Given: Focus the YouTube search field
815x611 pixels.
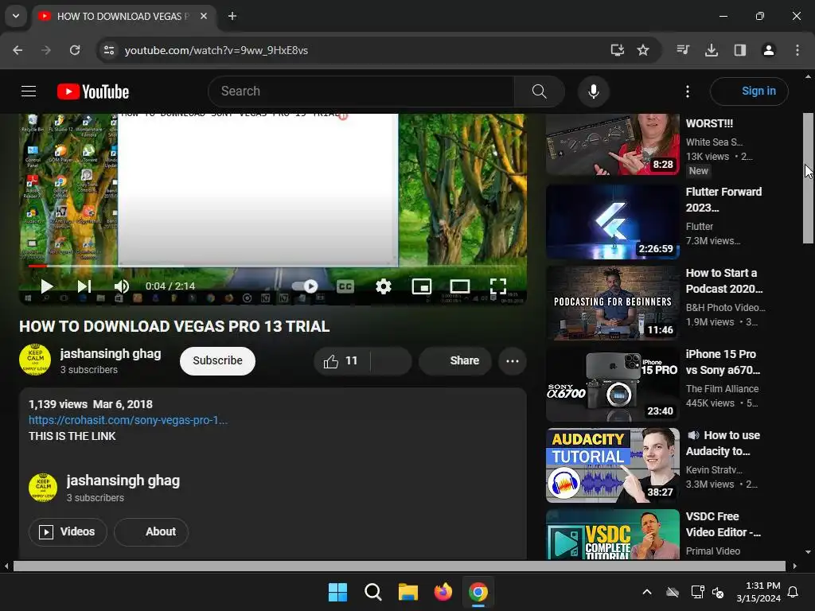Looking at the screenshot, I should point(361,91).
